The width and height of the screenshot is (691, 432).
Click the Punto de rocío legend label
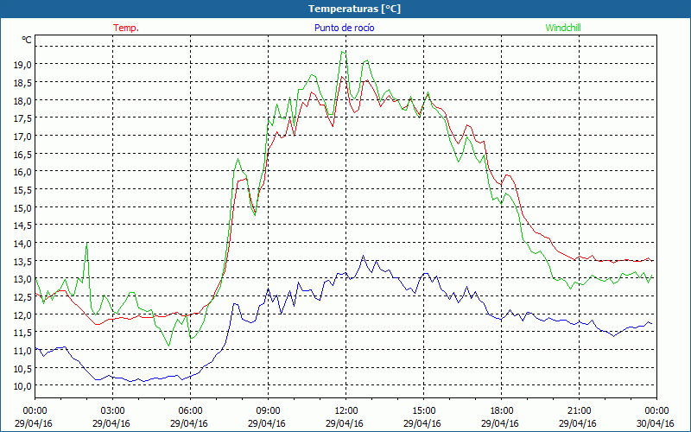[x=344, y=28]
